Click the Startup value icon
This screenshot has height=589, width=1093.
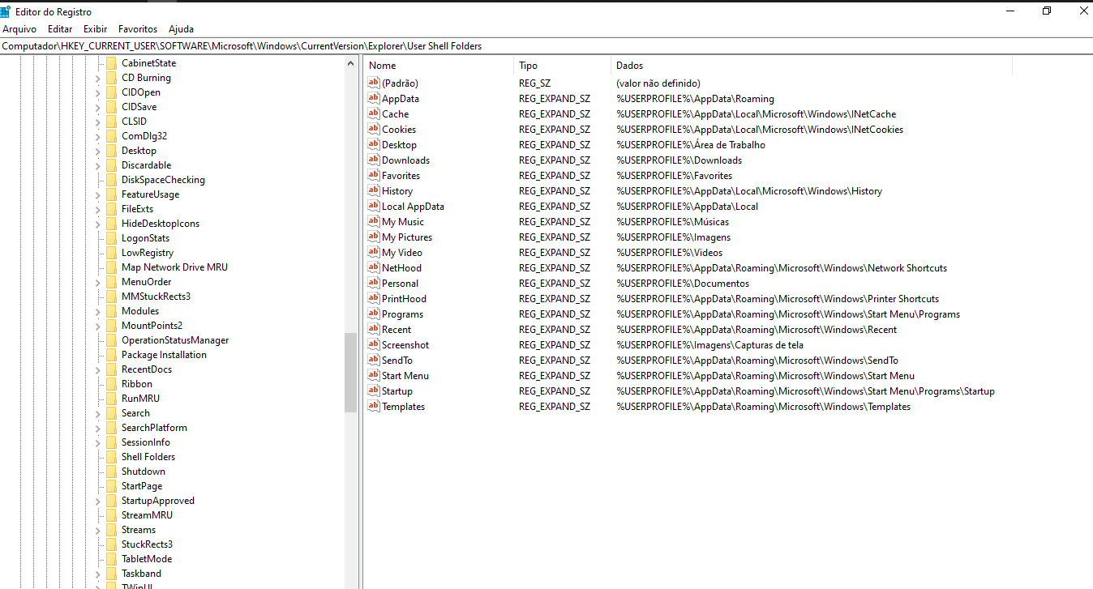(x=373, y=391)
